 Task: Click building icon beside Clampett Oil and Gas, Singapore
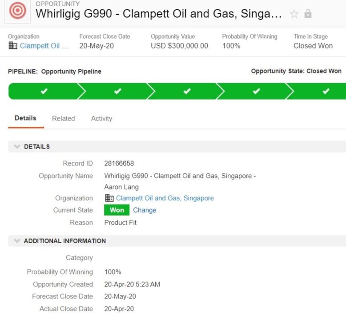coord(109,198)
